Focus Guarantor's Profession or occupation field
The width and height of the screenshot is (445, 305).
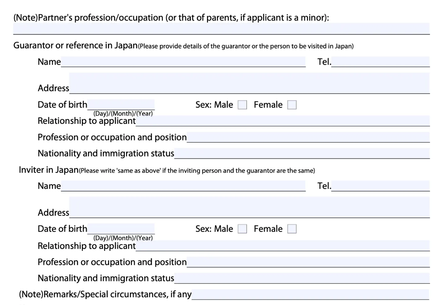pos(308,137)
